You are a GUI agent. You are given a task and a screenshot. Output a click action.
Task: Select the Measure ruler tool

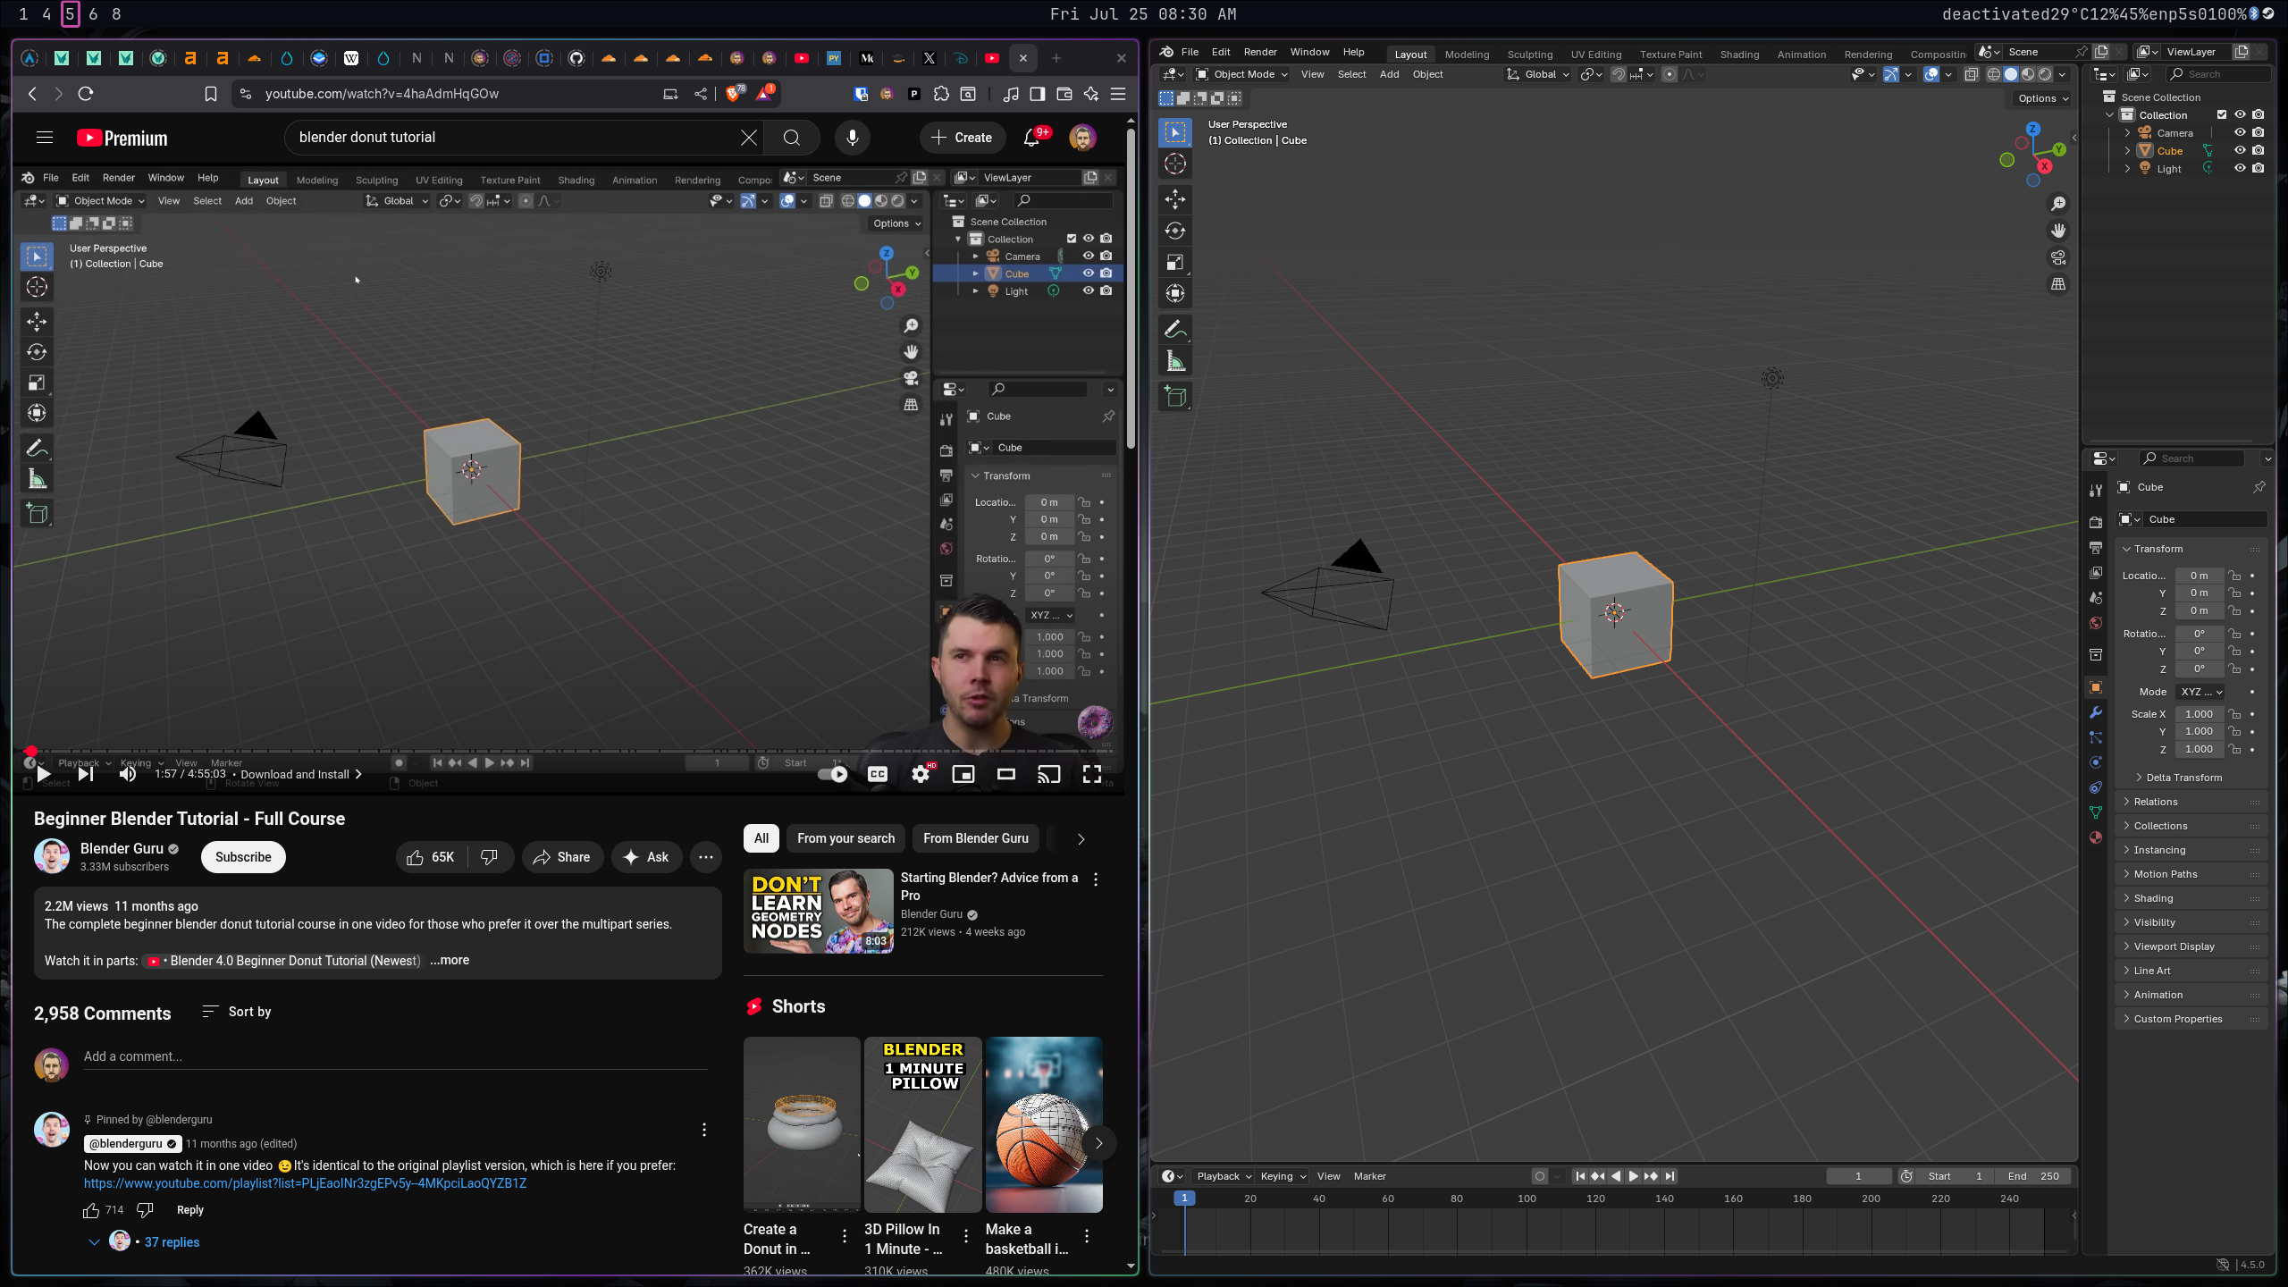point(1175,362)
